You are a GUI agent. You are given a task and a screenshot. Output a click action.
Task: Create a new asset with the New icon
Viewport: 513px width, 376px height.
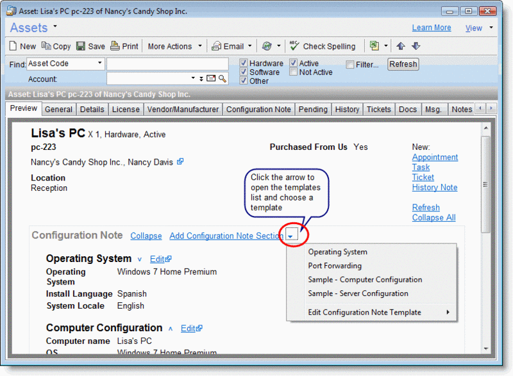[22, 45]
